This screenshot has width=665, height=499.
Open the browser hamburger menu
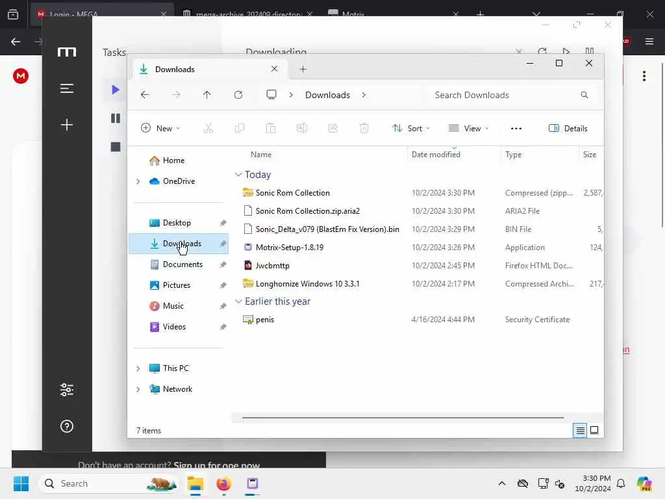pyautogui.click(x=649, y=41)
